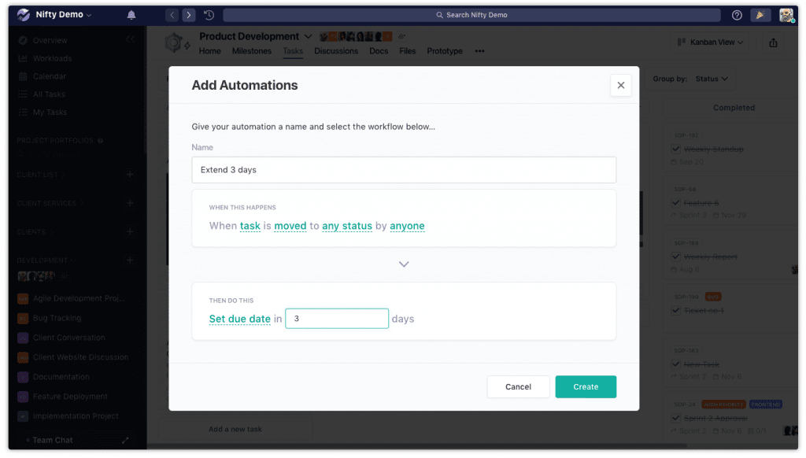
Task: Open the Nifty Demo workspace dropdown
Action: [x=64, y=14]
